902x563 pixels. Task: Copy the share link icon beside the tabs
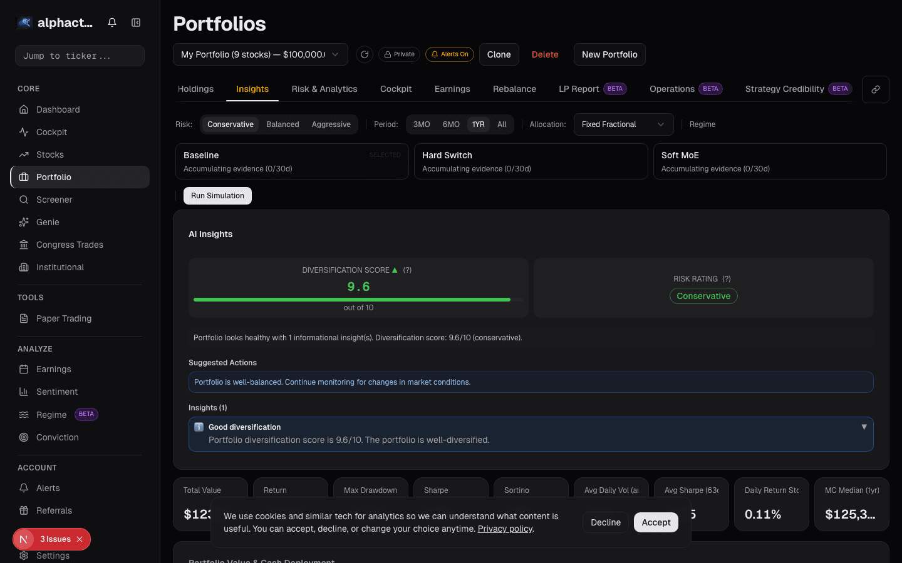point(875,89)
